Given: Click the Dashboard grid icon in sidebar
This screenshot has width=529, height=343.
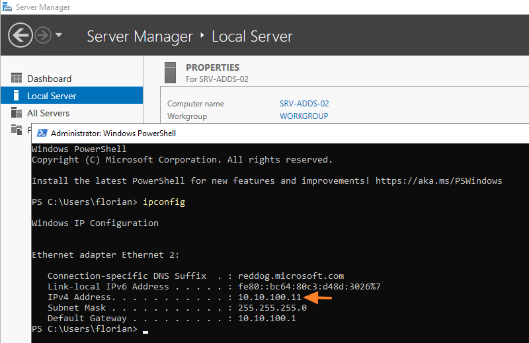Looking at the screenshot, I should (16, 78).
